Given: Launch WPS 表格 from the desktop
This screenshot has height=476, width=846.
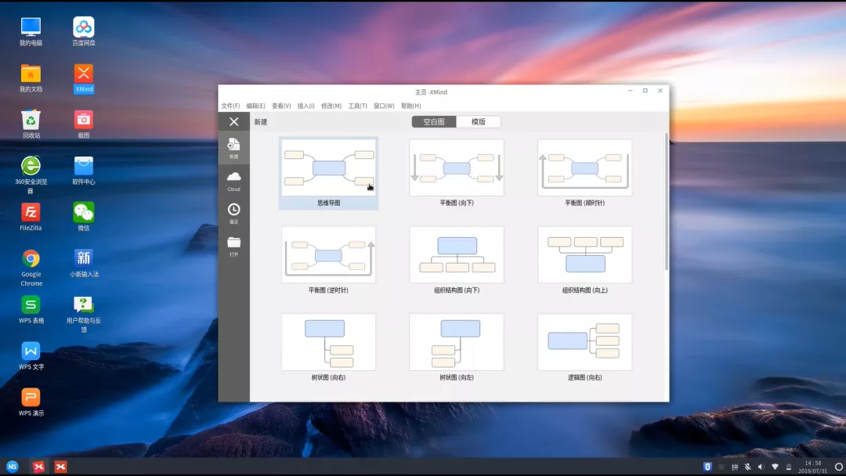Looking at the screenshot, I should click(x=31, y=309).
